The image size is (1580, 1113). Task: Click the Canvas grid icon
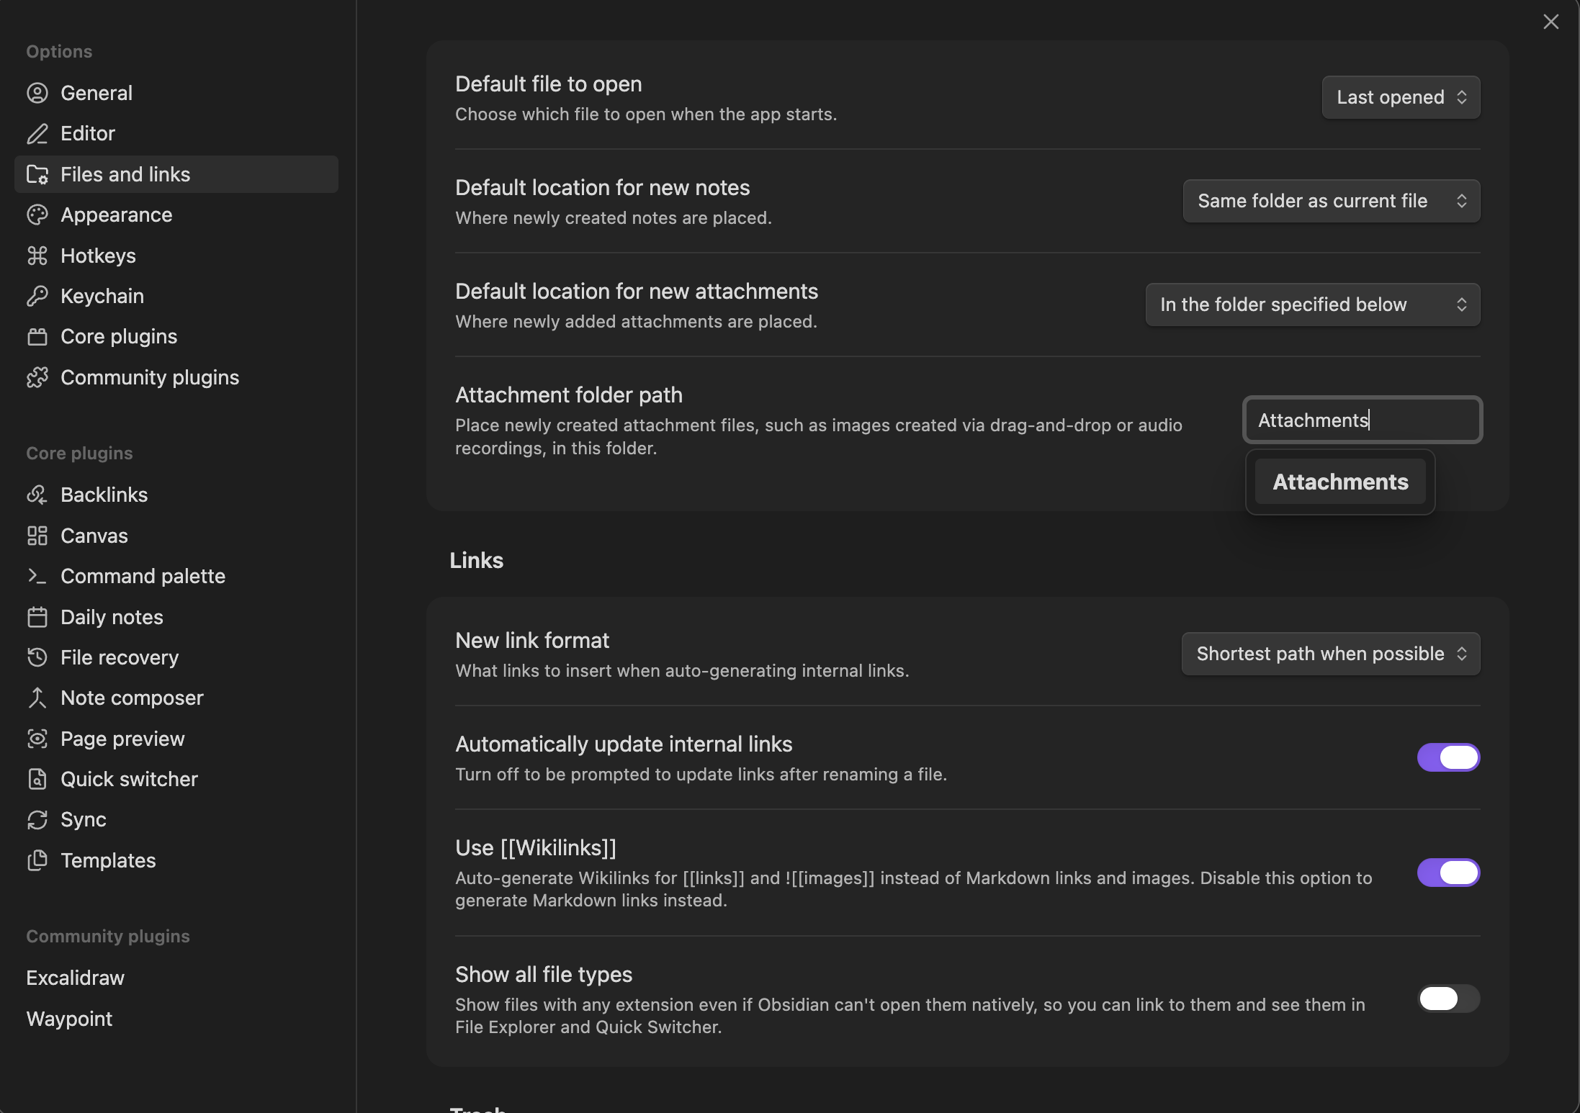[37, 536]
